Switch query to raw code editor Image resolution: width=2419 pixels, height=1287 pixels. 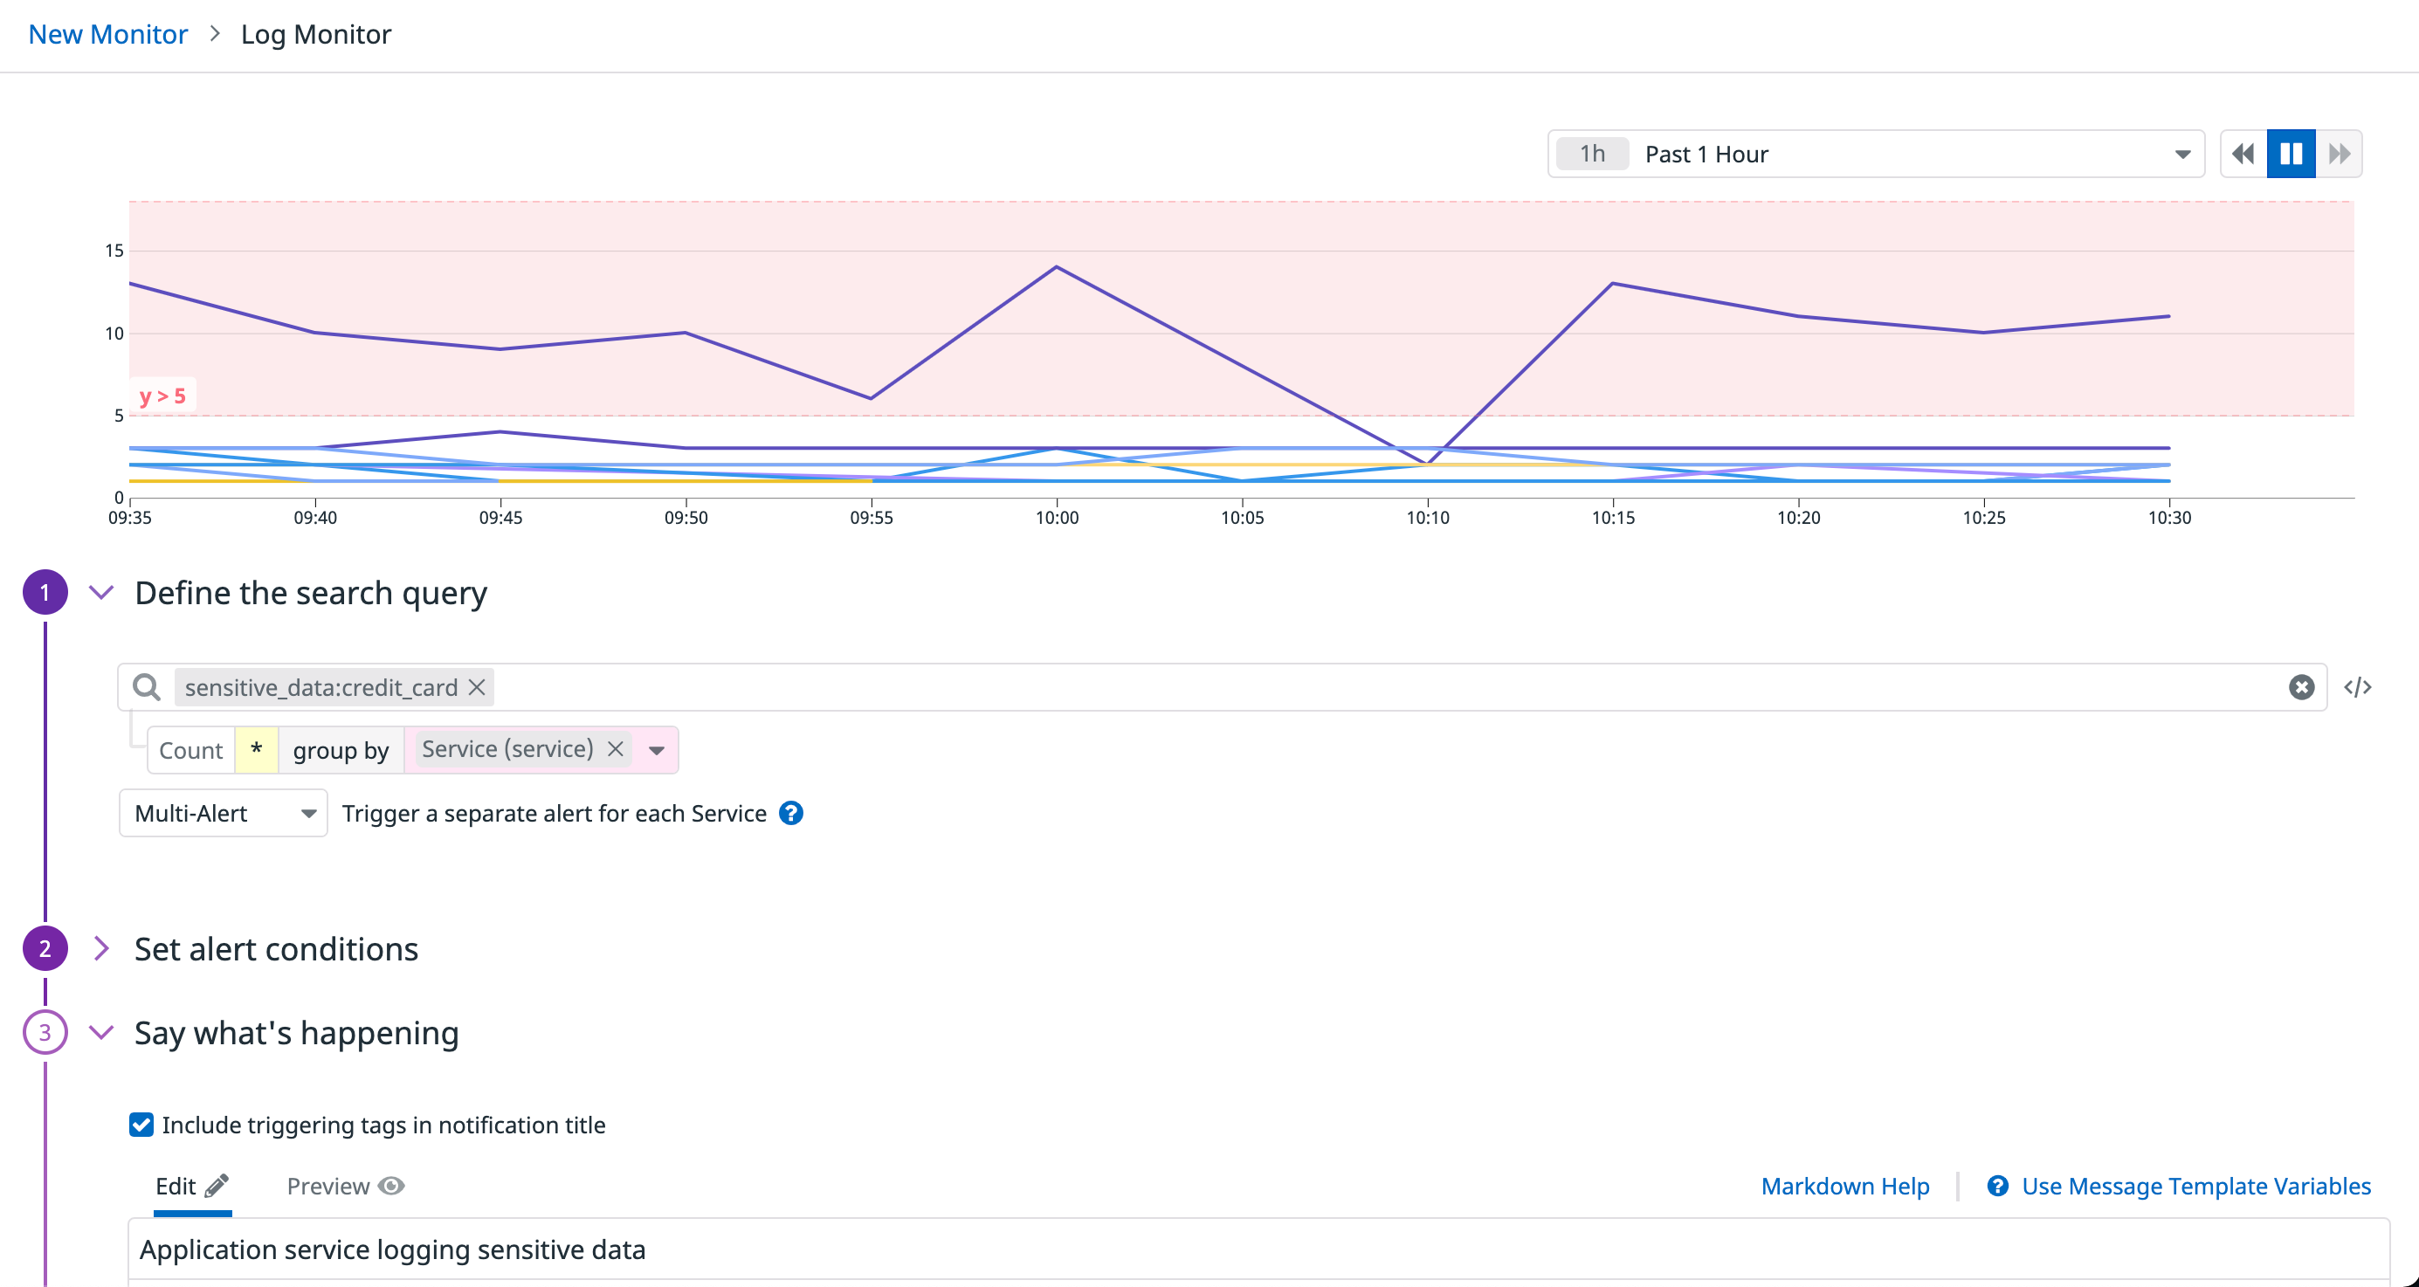click(x=2360, y=686)
